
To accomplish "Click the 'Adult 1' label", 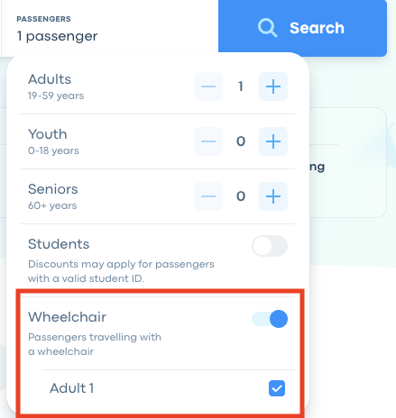I will point(72,388).
